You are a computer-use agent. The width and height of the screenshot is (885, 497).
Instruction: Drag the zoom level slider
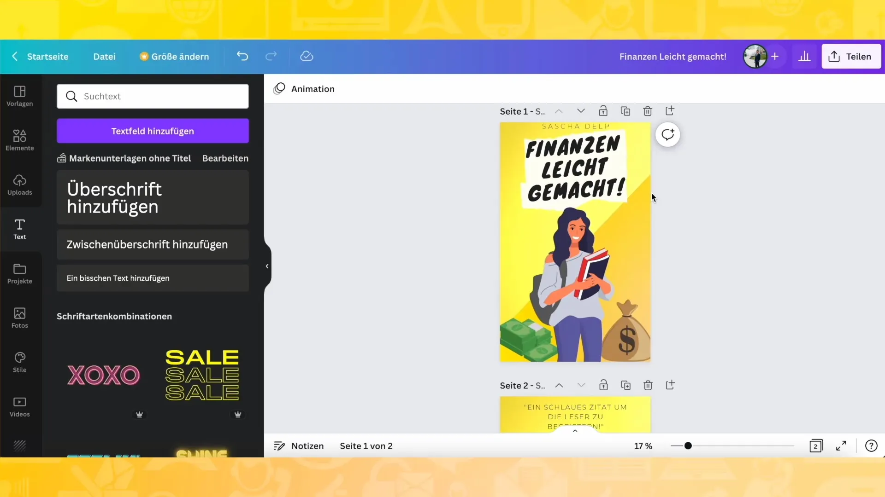[x=688, y=446]
